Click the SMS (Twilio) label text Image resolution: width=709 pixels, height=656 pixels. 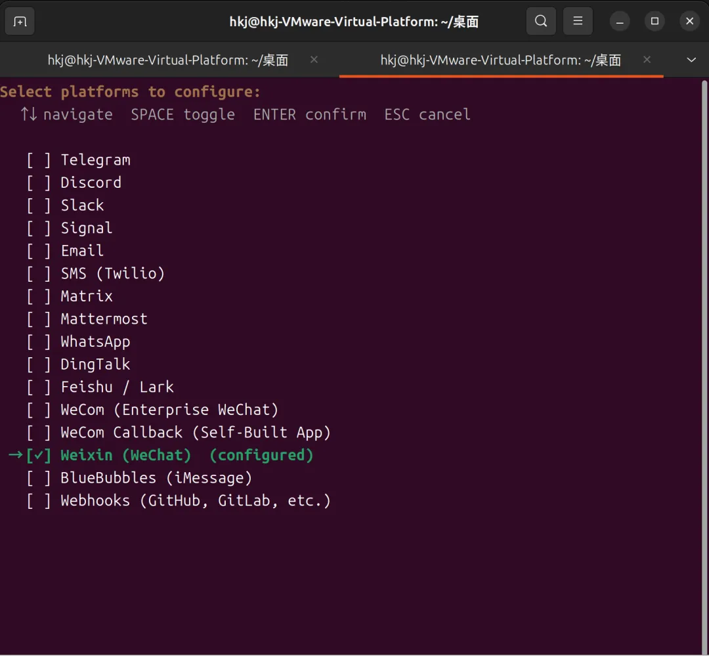[x=113, y=273]
